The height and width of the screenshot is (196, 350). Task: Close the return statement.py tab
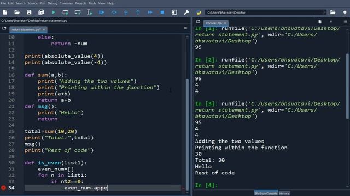44,29
